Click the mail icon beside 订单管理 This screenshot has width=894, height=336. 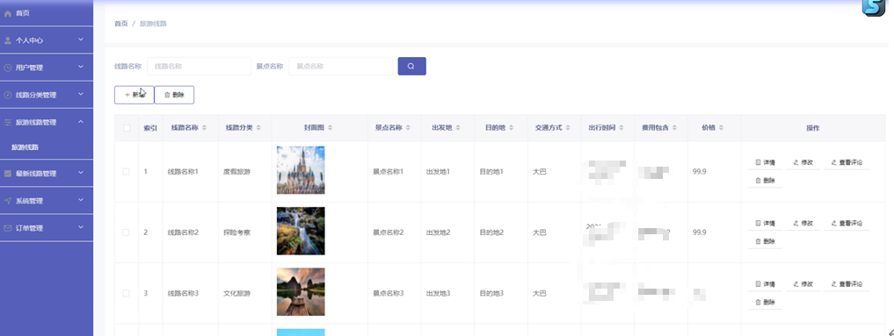click(x=8, y=228)
